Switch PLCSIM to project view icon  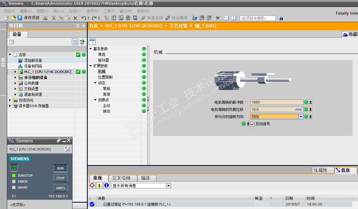(x=67, y=149)
